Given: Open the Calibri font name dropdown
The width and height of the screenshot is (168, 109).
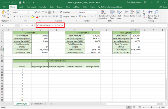Looking at the screenshot, I should [27, 12].
